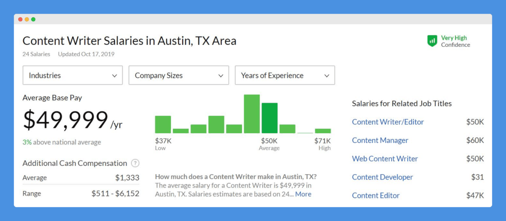Viewport: 506px width, 221px height.
Task: Click the last histogram bar above $71K
Action: 323,131
